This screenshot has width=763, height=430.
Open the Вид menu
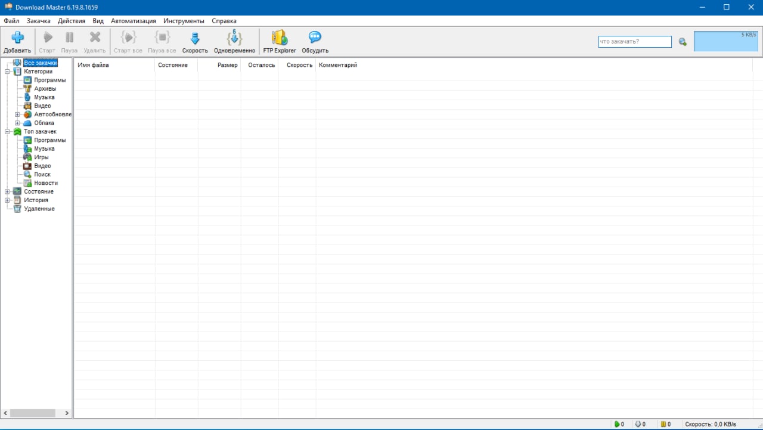point(98,21)
